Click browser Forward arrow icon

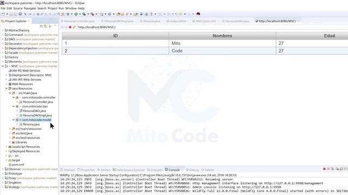66,27
